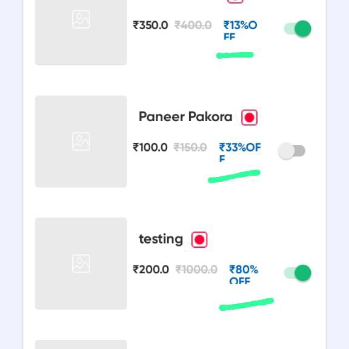Select the ₹350.0 price text
The height and width of the screenshot is (349, 349).
(x=150, y=25)
